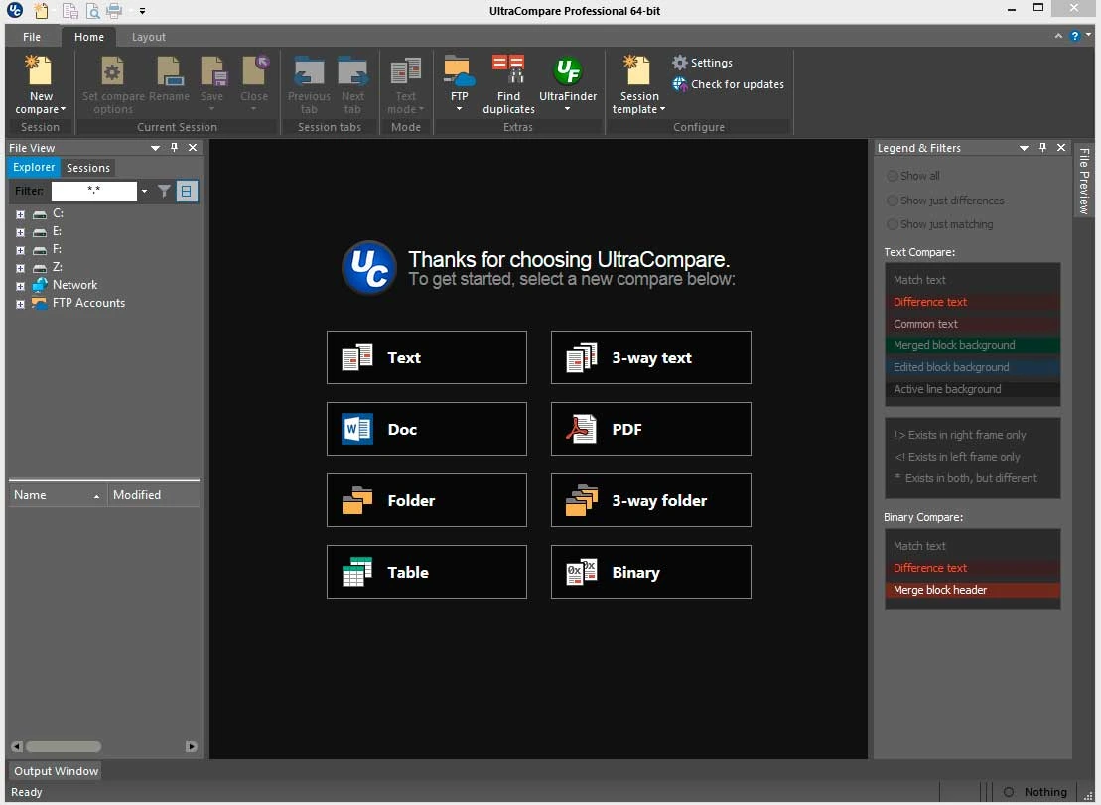Viewport: 1101px width, 805px height.
Task: Open the FTP icon in Extras
Action: pyautogui.click(x=460, y=70)
